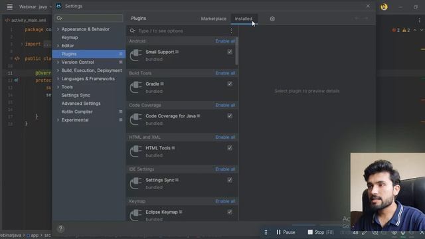This screenshot has width=425, height=239.
Task: Disable the Gradle plugin checkbox
Action: pyautogui.click(x=230, y=84)
